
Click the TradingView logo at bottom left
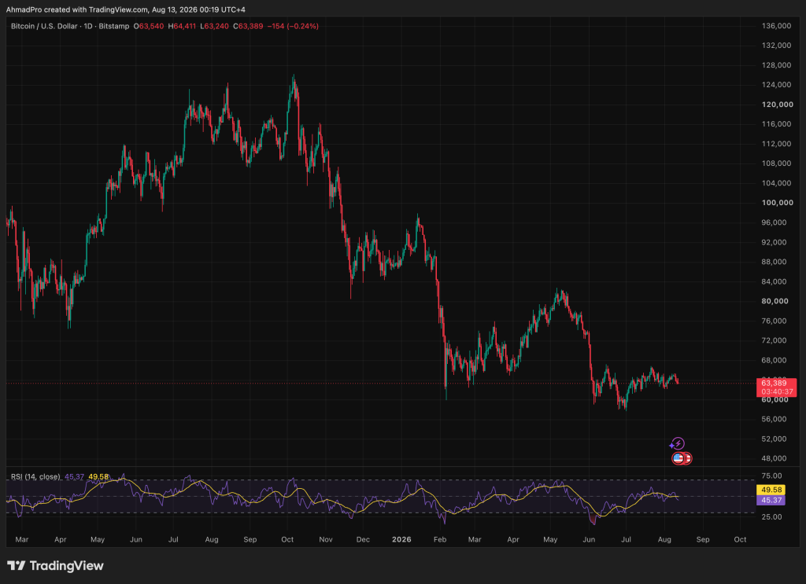pos(55,565)
